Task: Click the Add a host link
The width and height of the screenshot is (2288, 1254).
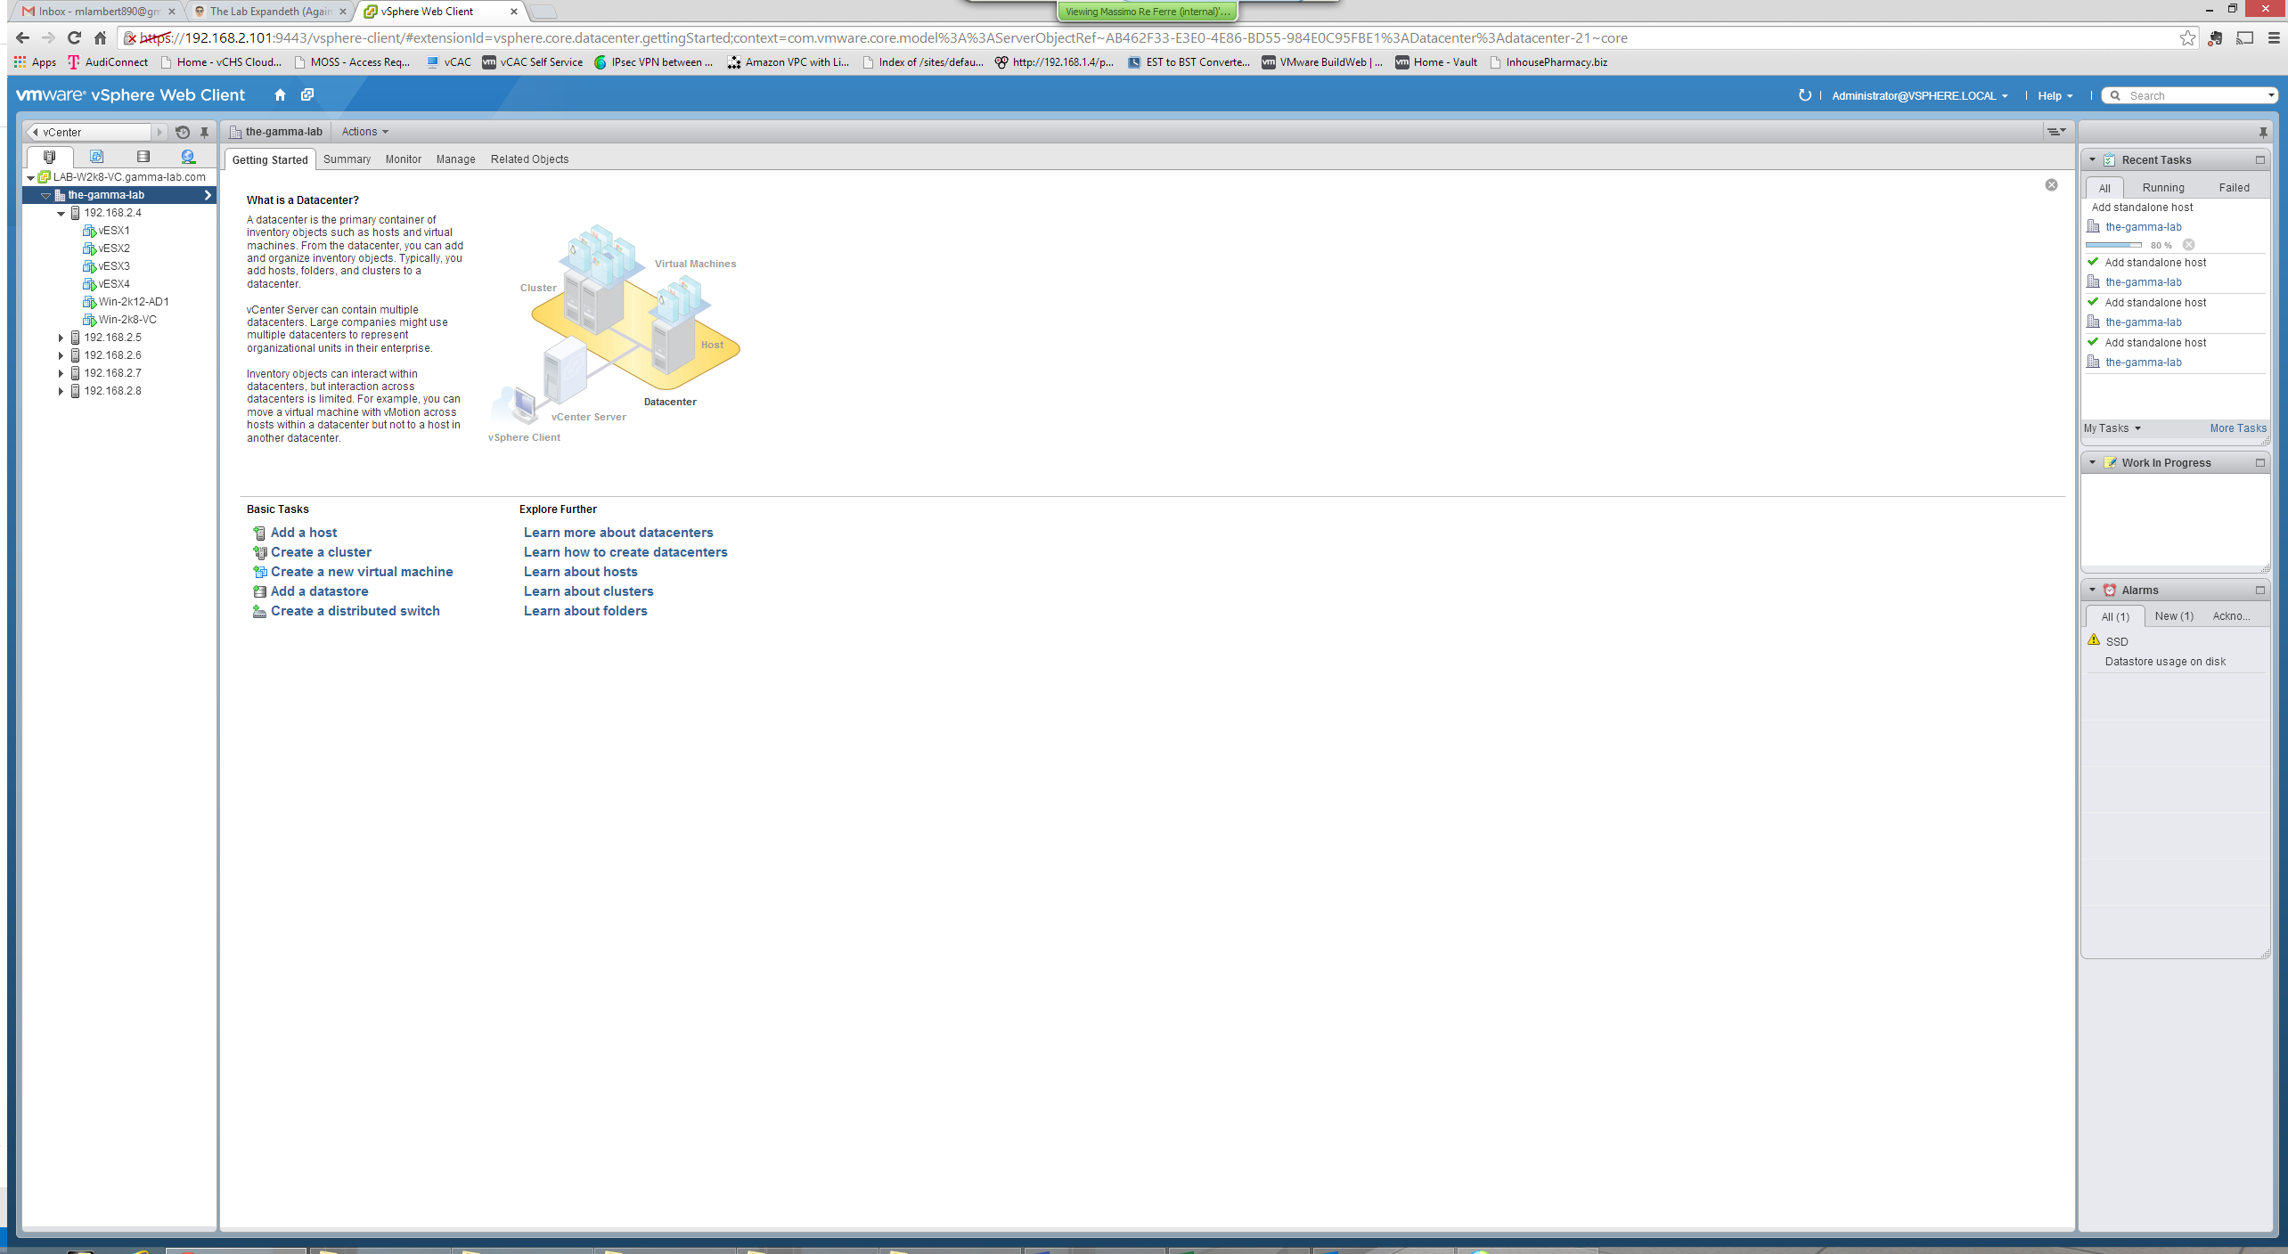Action: tap(303, 533)
